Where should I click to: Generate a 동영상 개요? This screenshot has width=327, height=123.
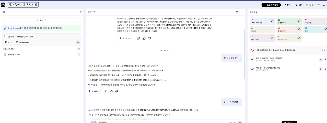pos(289,21)
